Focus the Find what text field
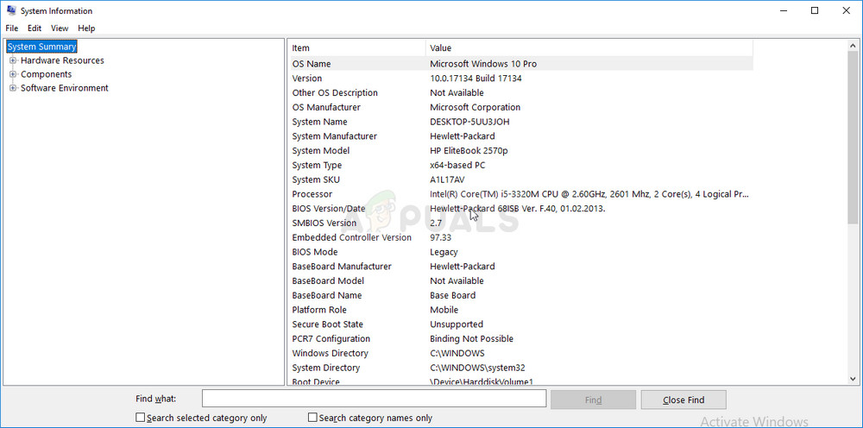863x428 pixels. click(x=374, y=399)
